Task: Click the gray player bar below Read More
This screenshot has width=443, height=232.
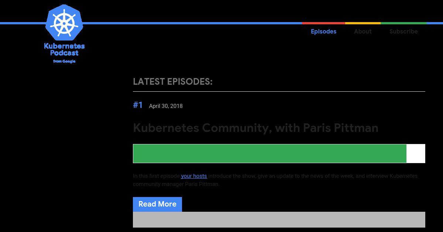Action: click(279, 219)
